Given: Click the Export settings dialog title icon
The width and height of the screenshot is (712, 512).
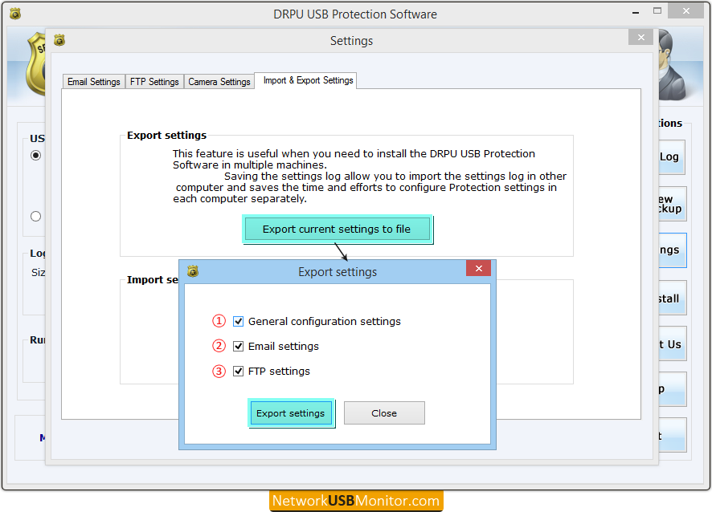Looking at the screenshot, I should [x=193, y=271].
